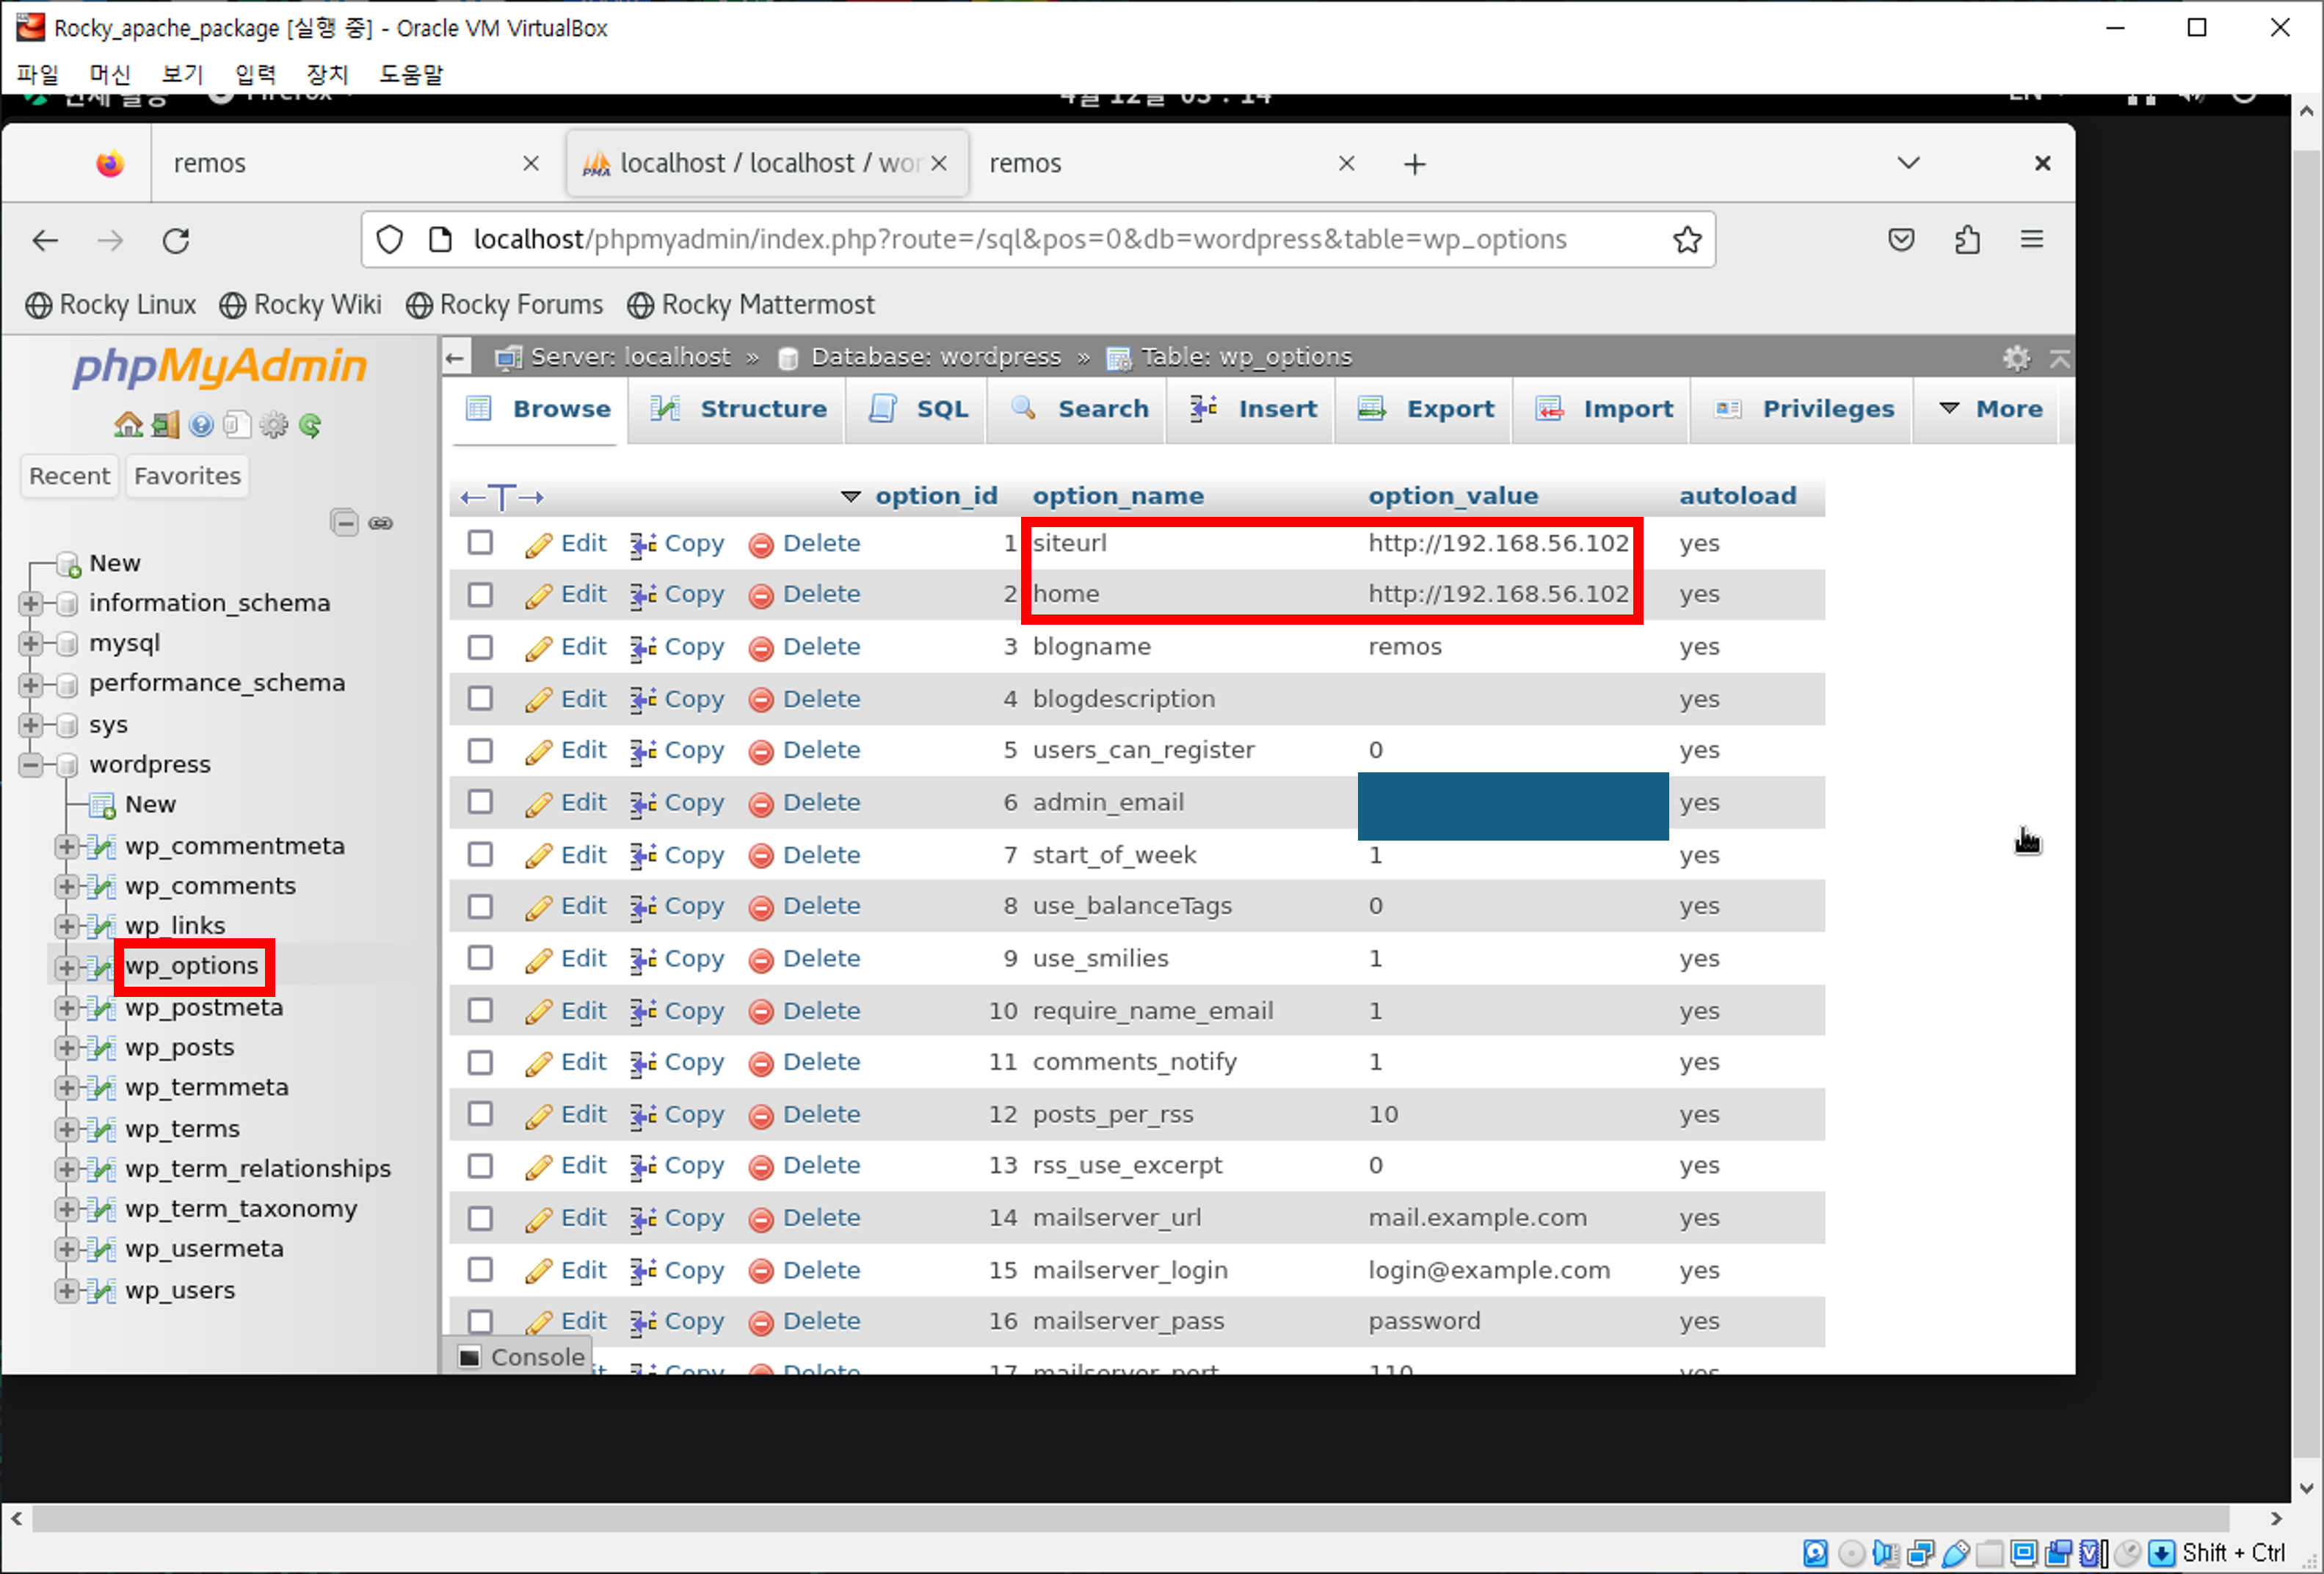The height and width of the screenshot is (1574, 2324).
Task: Click the phpMyAdmin Home icon
Action: click(127, 426)
